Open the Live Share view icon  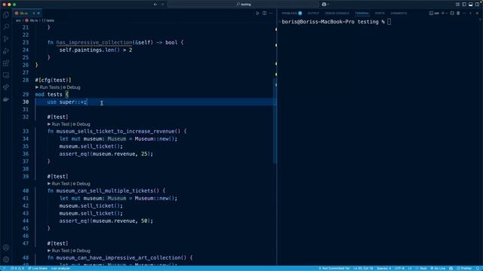coord(6,87)
